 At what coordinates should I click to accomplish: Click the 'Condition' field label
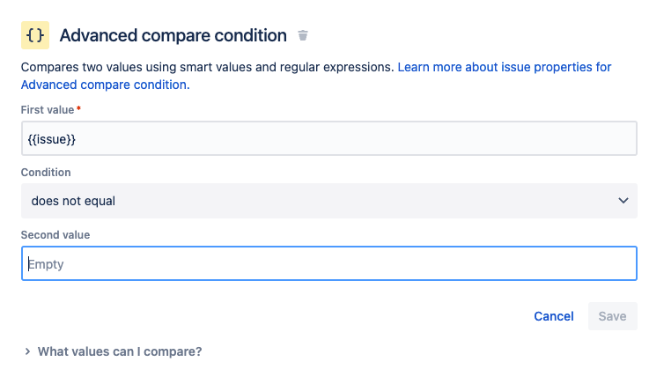click(46, 173)
